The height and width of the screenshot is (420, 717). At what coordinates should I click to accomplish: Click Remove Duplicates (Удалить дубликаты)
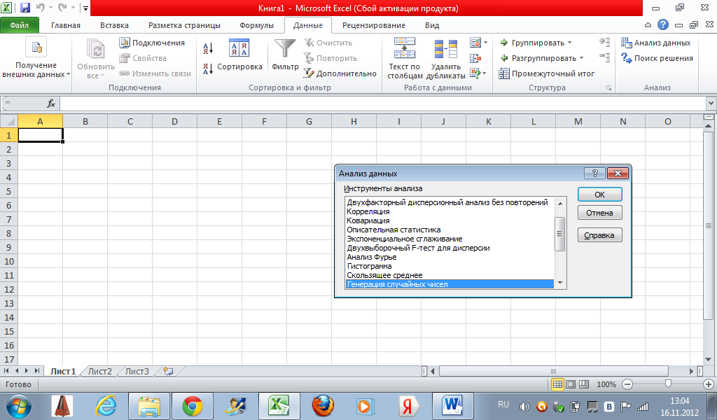click(x=446, y=59)
